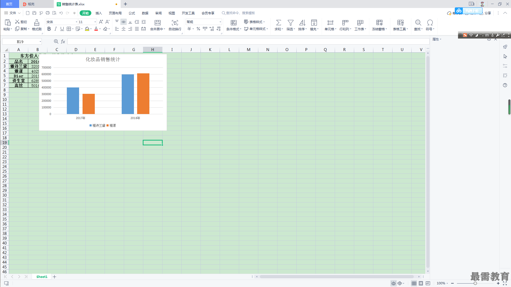
Task: Open the font size dropdown
Action: pyautogui.click(x=95, y=22)
